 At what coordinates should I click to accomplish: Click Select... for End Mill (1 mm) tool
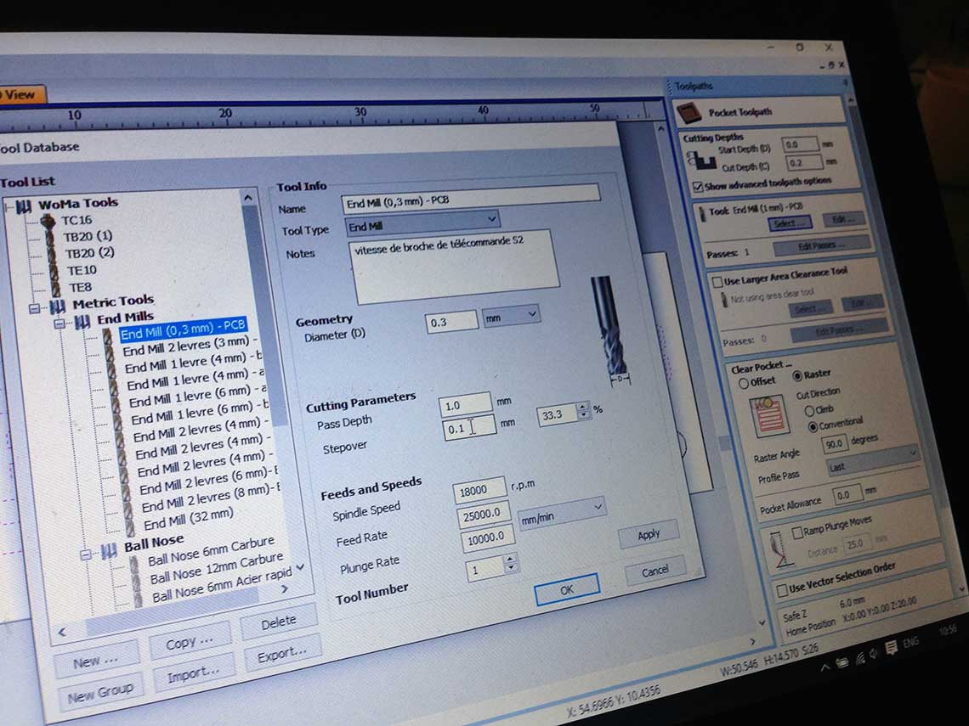tap(789, 222)
